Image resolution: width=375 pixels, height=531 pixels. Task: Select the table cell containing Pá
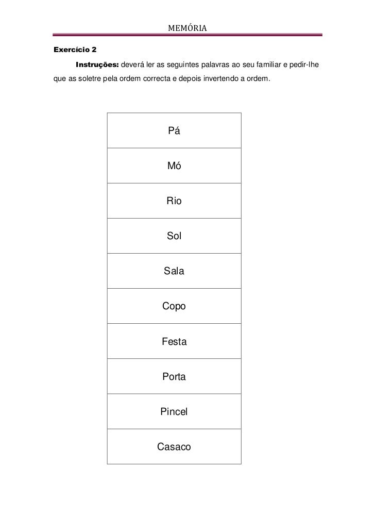tap(174, 130)
